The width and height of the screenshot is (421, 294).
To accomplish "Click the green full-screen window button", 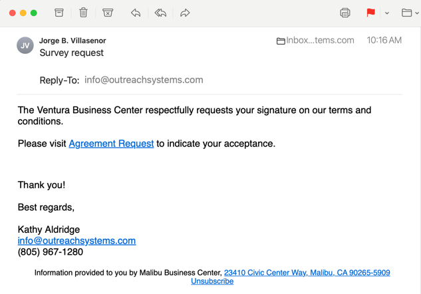I will tap(34, 13).
